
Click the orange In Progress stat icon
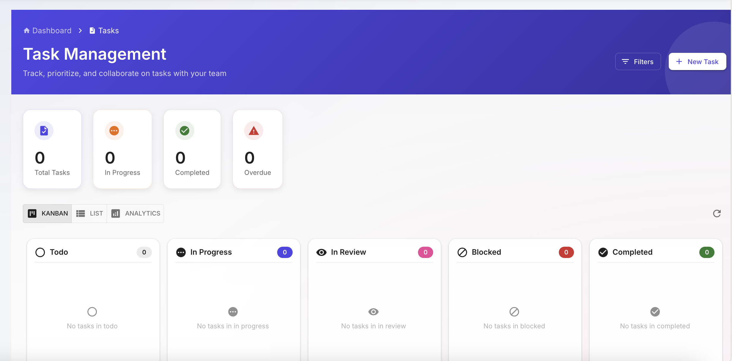(114, 131)
